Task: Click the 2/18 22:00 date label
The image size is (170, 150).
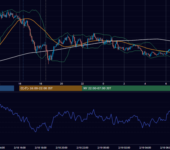Action: (x=82, y=147)
